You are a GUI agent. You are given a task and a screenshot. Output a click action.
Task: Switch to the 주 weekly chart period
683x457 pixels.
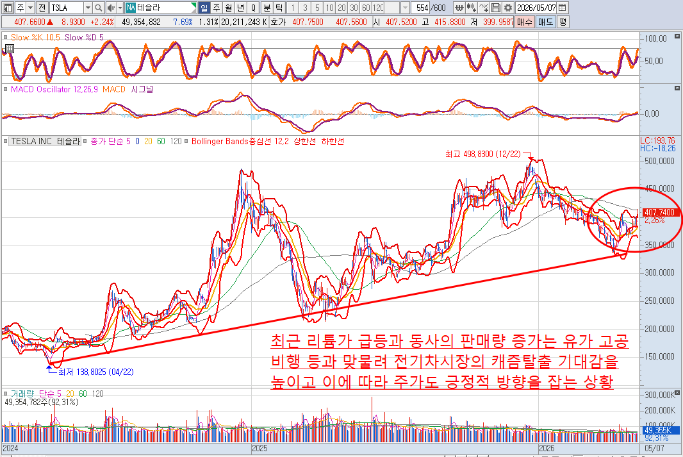(x=217, y=8)
